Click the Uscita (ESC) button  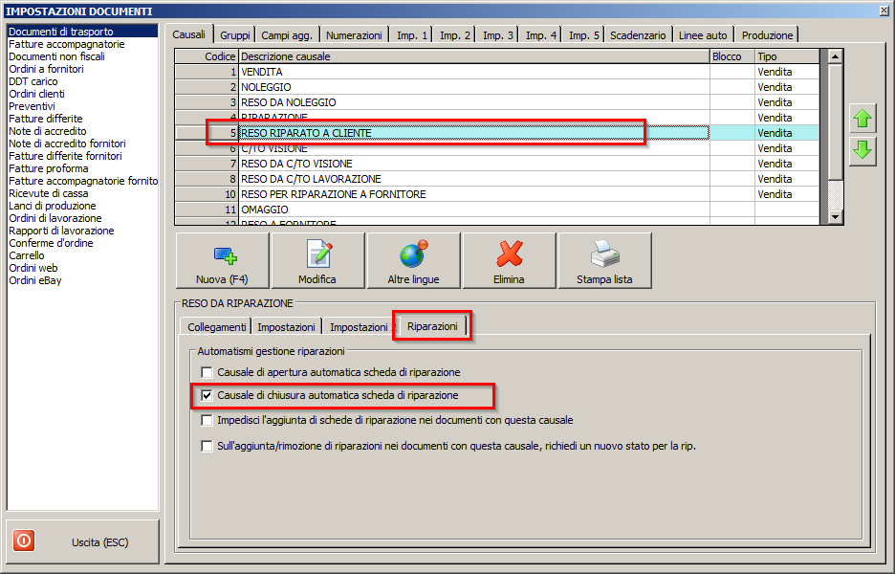pyautogui.click(x=83, y=541)
